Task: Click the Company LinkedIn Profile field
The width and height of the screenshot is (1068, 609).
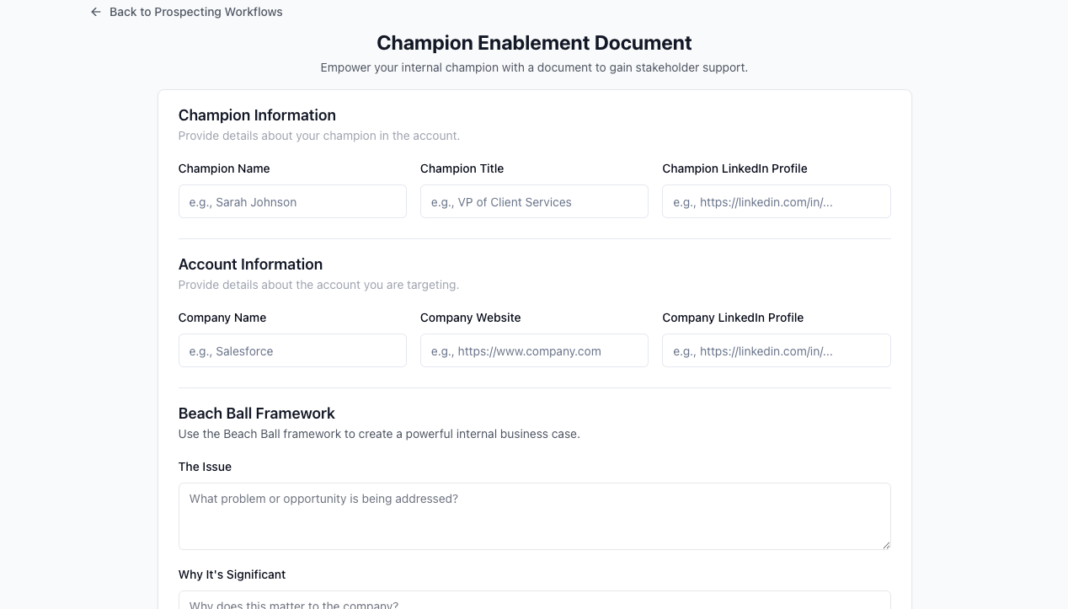Action: 776,350
